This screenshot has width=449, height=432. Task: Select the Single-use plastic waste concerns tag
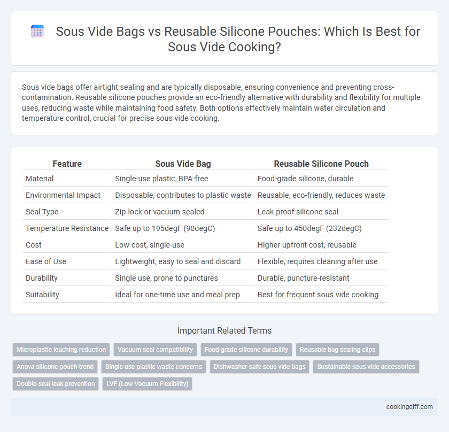tap(153, 367)
